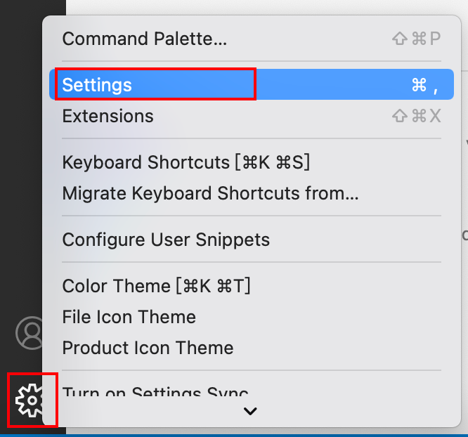Open Configure User Snippets
The width and height of the screenshot is (468, 437).
[x=166, y=240]
